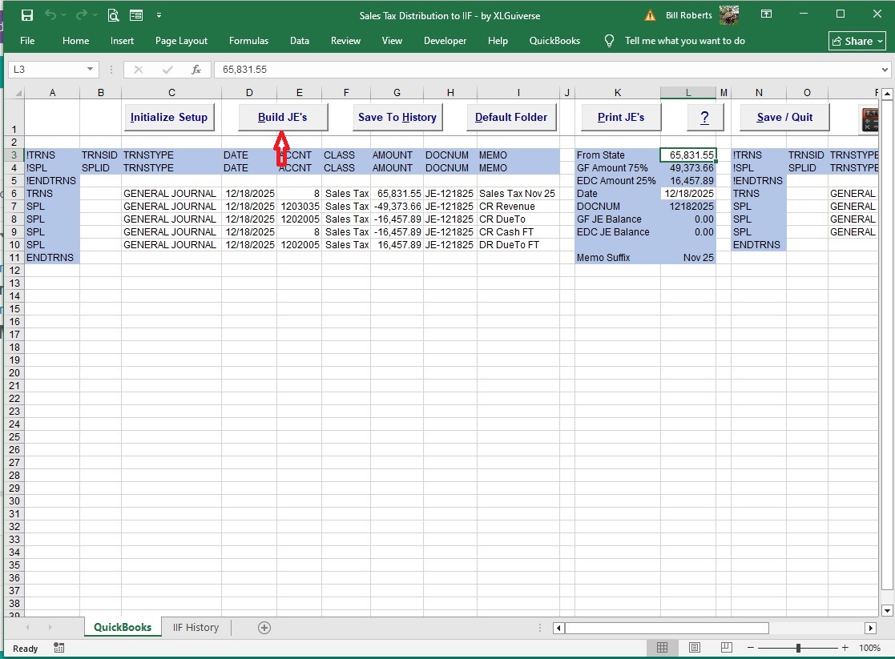Click the zoom slider handle
The height and width of the screenshot is (659, 895).
coord(798,648)
